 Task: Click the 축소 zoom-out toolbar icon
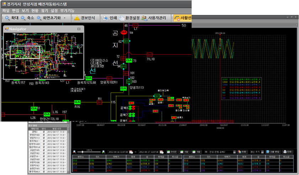tap(24, 18)
